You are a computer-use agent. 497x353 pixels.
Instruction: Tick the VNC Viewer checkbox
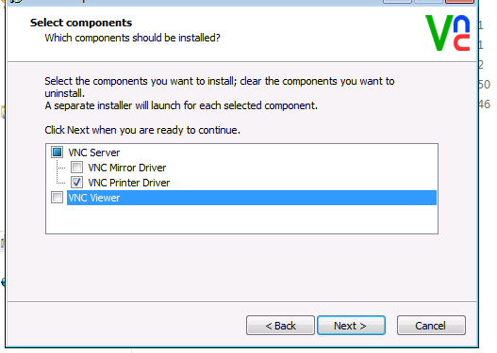click(x=57, y=198)
